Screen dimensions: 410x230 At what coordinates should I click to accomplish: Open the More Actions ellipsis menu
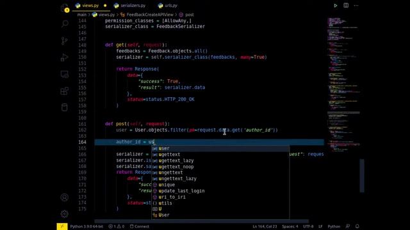[x=356, y=6]
